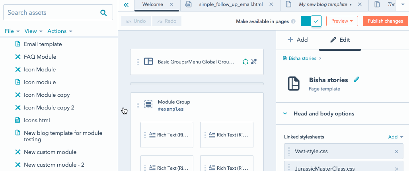
Task: Click the Redo button
Action: pyautogui.click(x=167, y=21)
